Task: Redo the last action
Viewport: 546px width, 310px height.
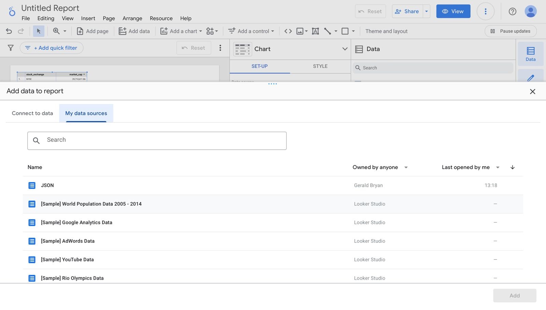Action: pyautogui.click(x=21, y=31)
